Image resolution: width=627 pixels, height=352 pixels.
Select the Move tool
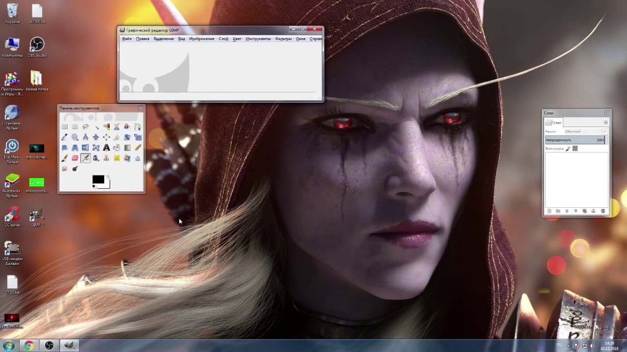[x=96, y=137]
